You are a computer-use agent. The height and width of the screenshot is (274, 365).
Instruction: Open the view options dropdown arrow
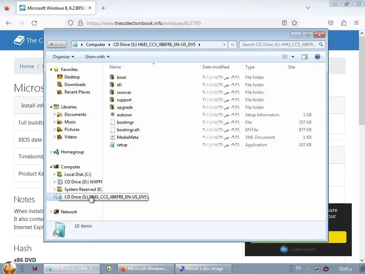[293, 57]
